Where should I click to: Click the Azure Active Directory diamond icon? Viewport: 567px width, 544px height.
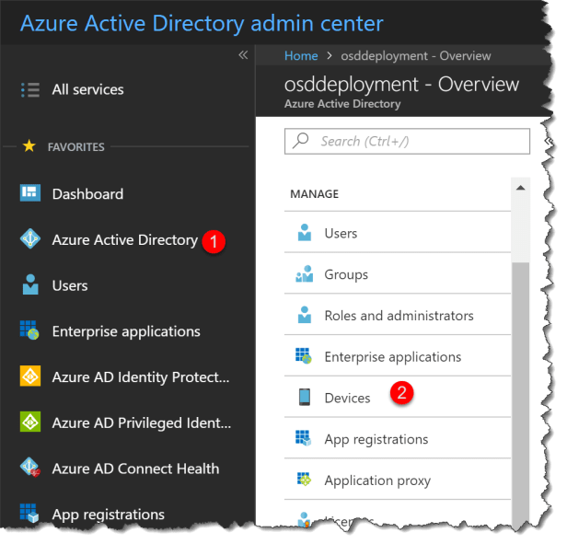30,239
